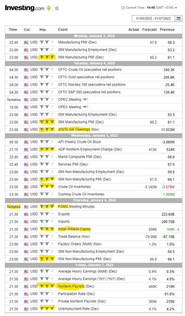
Task: Click orange dot beside Initial Jobless Claims
Action: (x=178, y=229)
